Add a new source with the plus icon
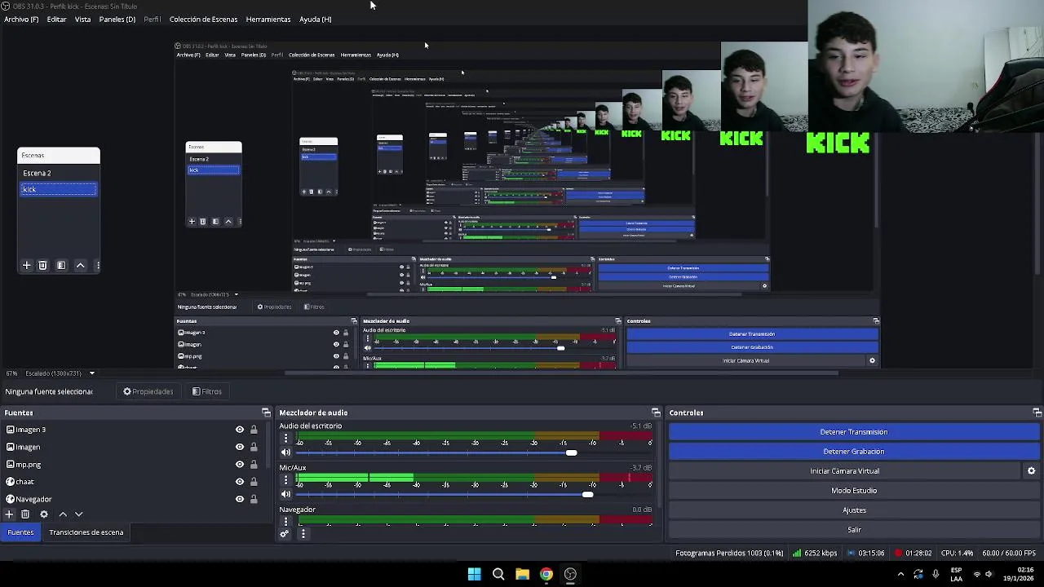 [x=8, y=514]
